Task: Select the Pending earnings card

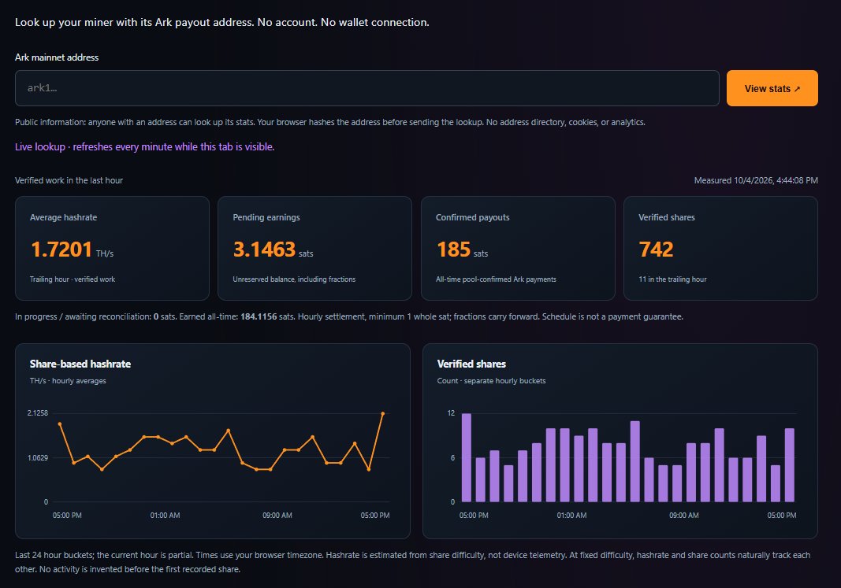Action: tap(314, 248)
